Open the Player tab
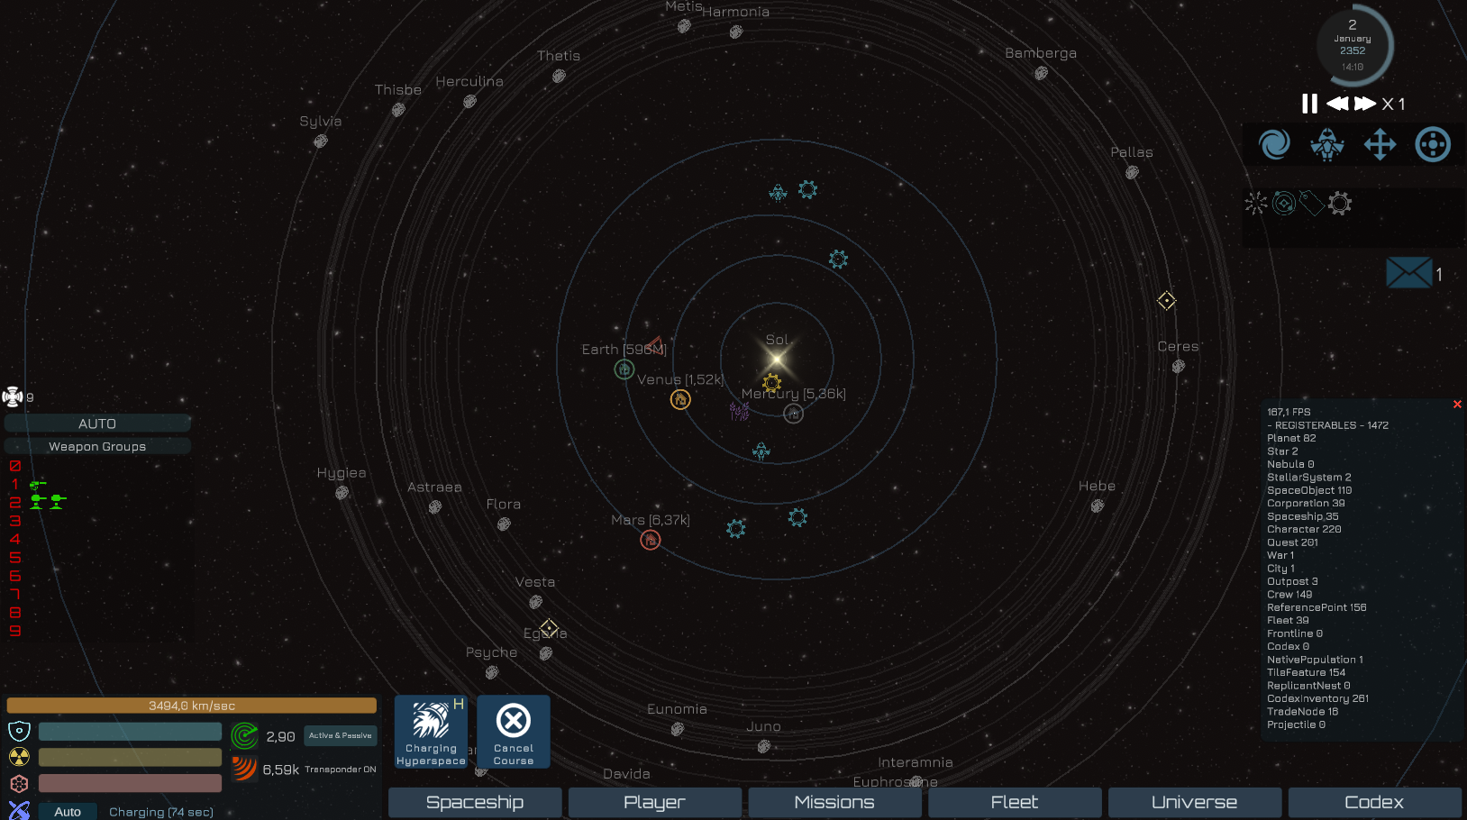This screenshot has width=1467, height=820. tap(655, 802)
